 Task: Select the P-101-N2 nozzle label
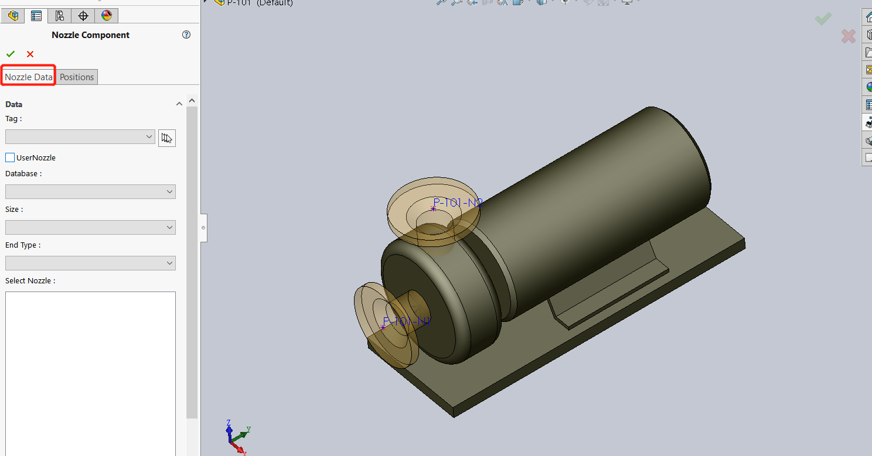pos(458,203)
